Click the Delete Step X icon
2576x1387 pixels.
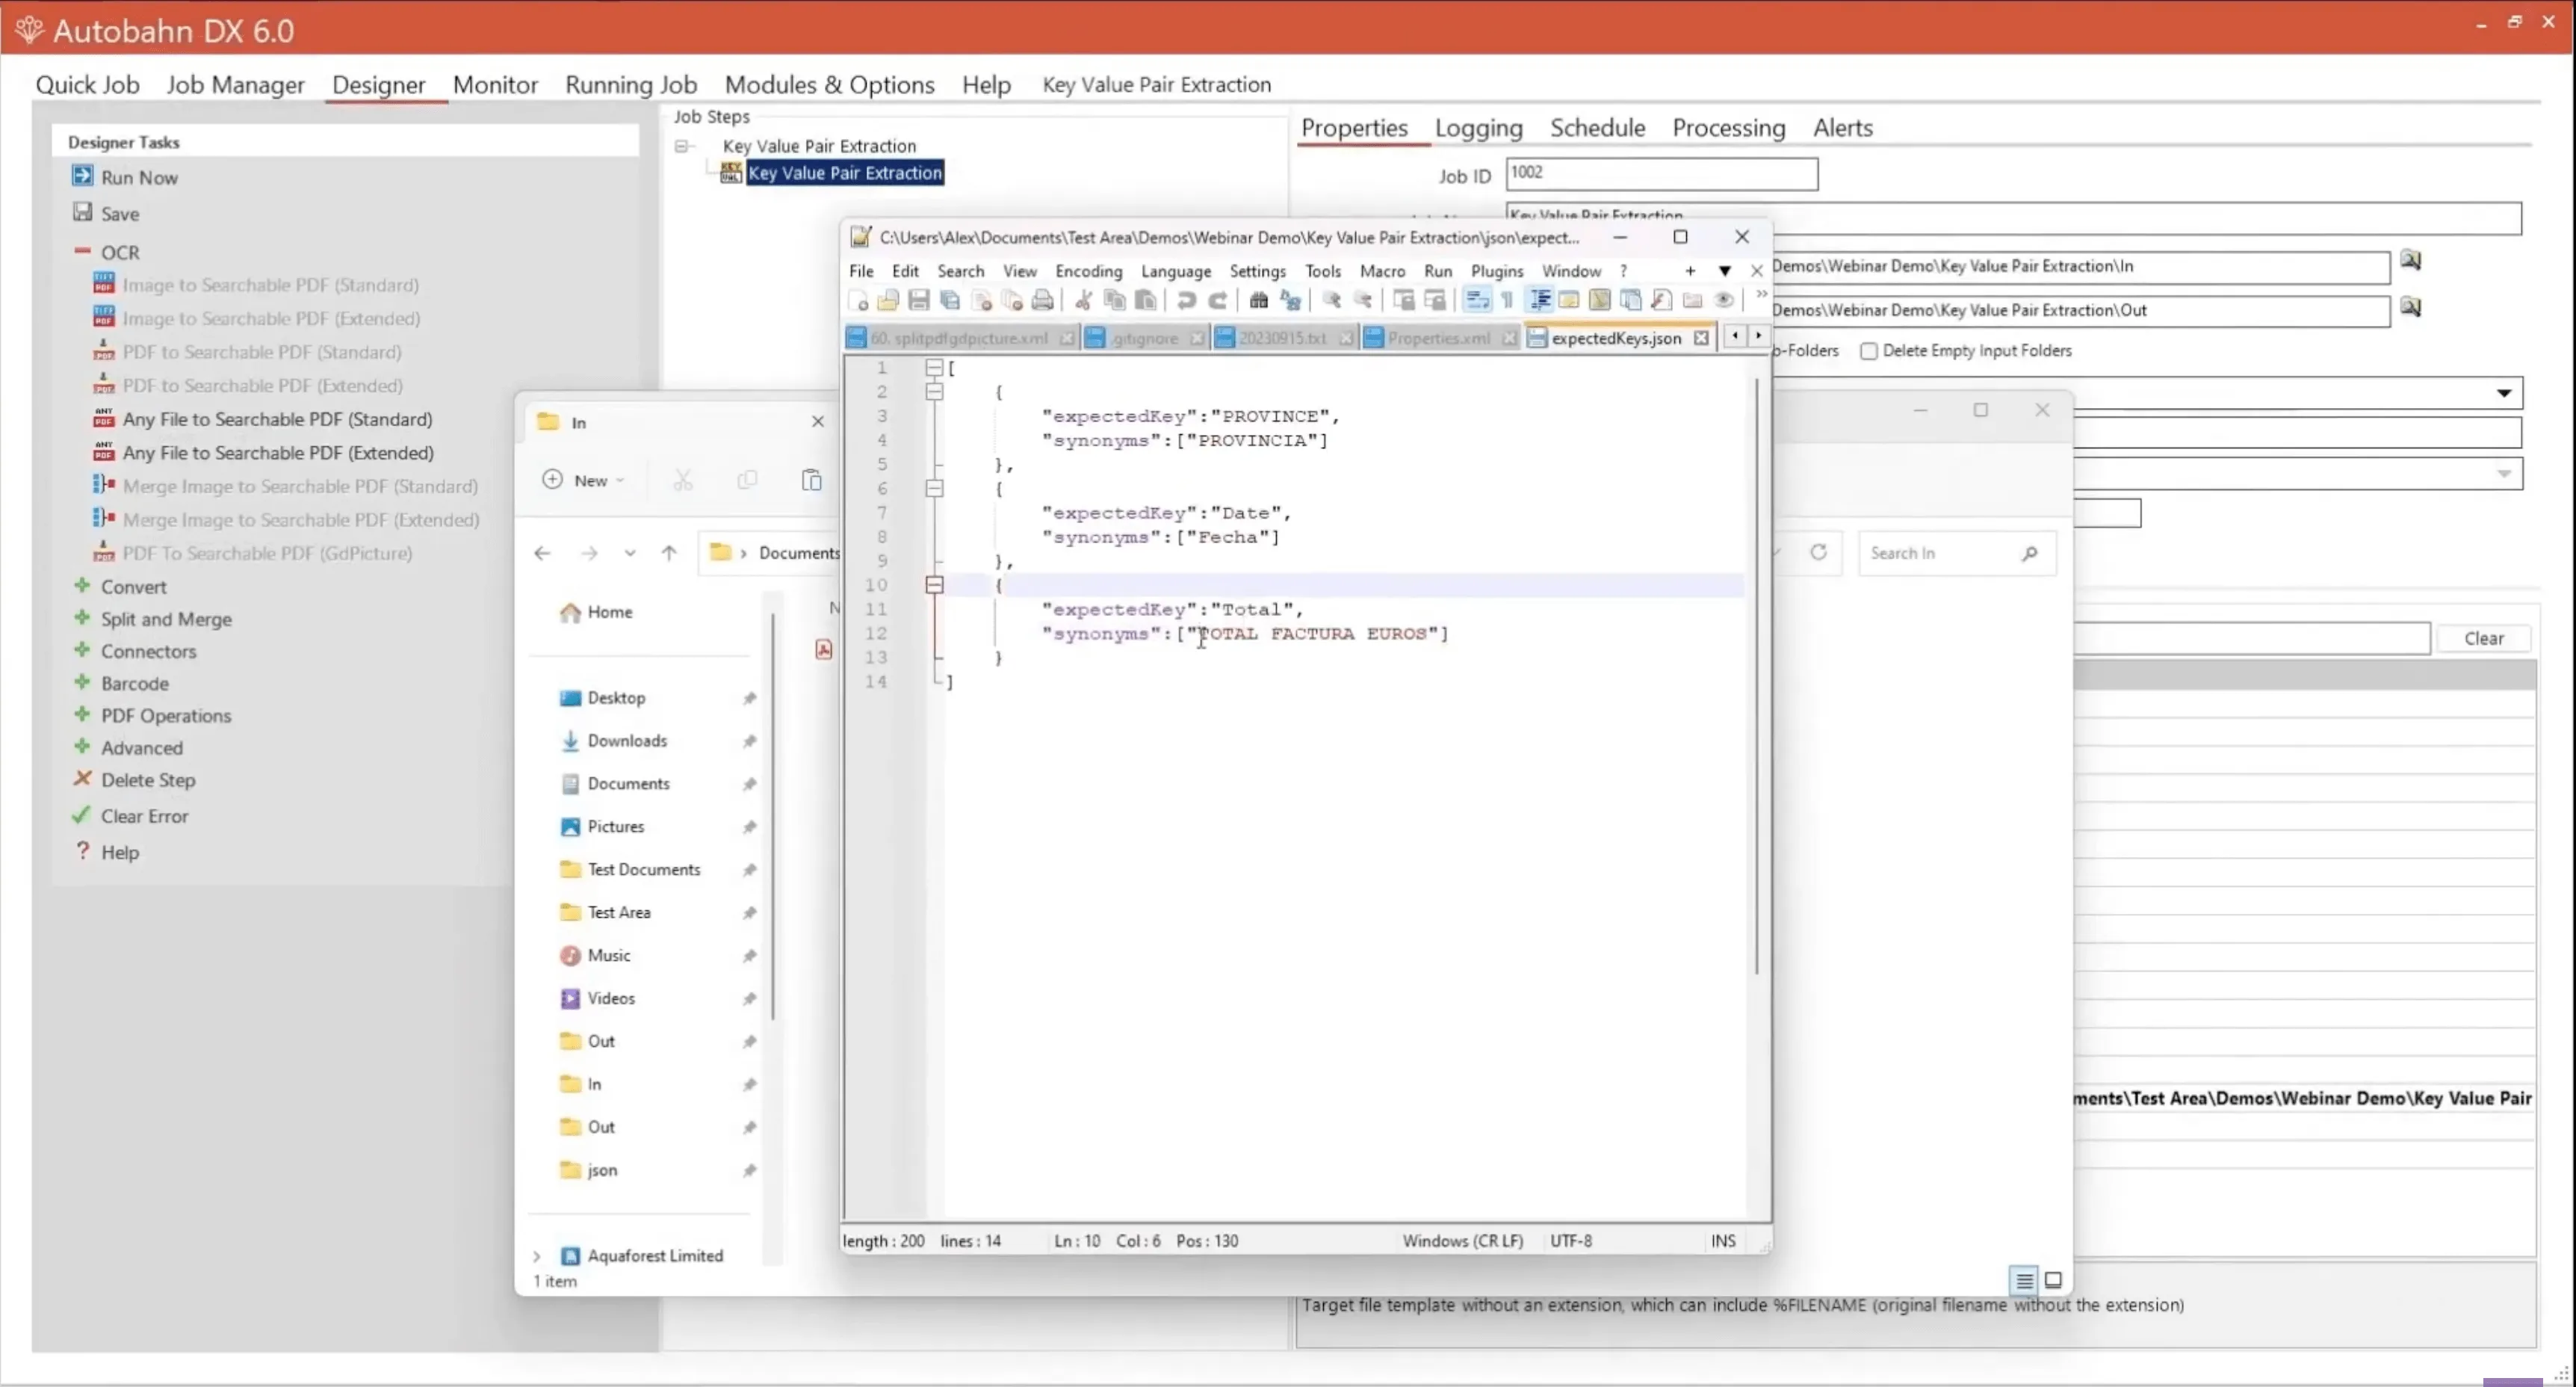(x=82, y=778)
